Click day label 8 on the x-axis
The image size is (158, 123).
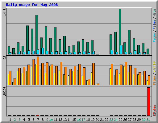coord(43,120)
